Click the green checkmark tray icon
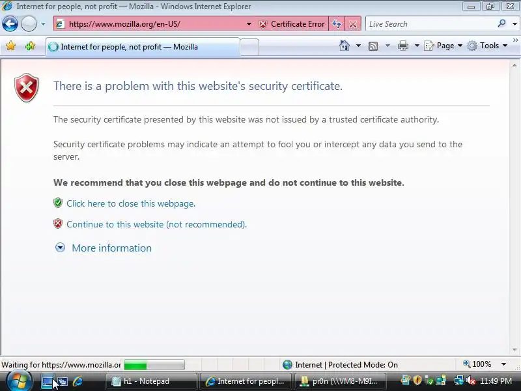 point(429,381)
